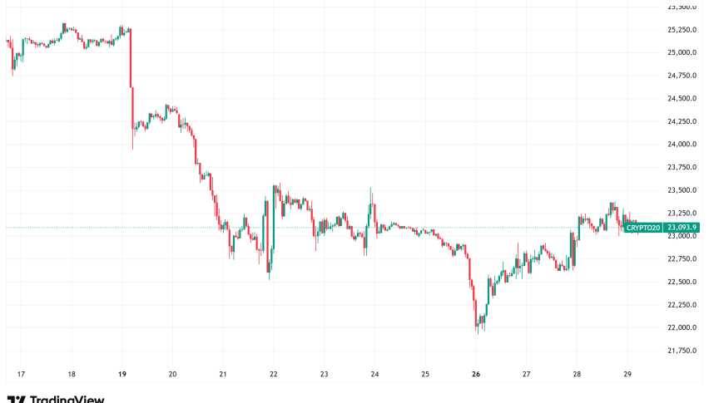
Task: Click the 24,000.0 price axis label
Action: [682, 145]
